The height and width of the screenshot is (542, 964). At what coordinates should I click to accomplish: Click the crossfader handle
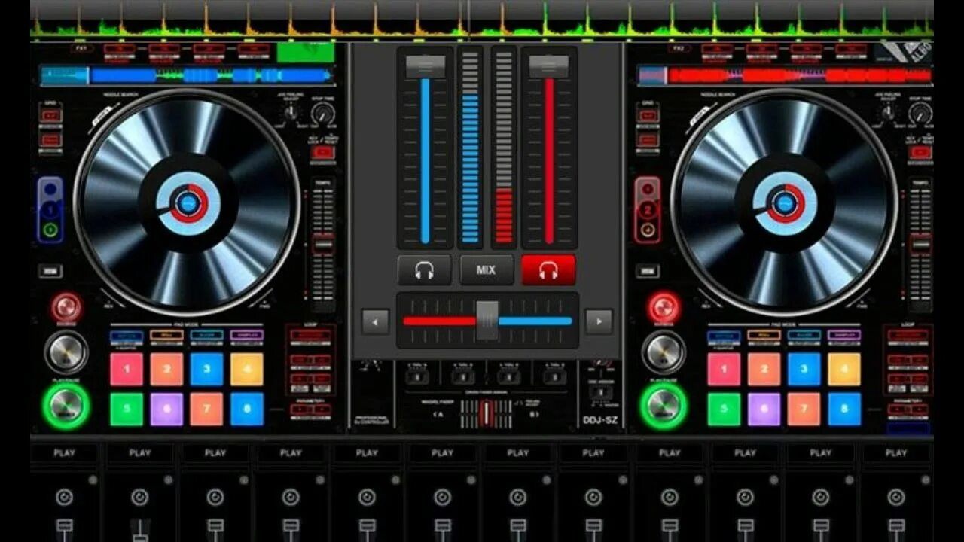click(x=487, y=321)
